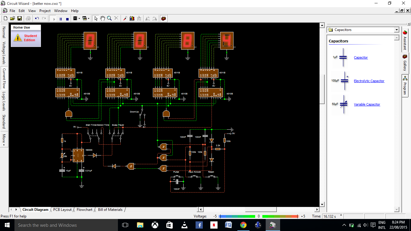Click the Variable Capacitor link
The image size is (411, 231).
pyautogui.click(x=367, y=104)
